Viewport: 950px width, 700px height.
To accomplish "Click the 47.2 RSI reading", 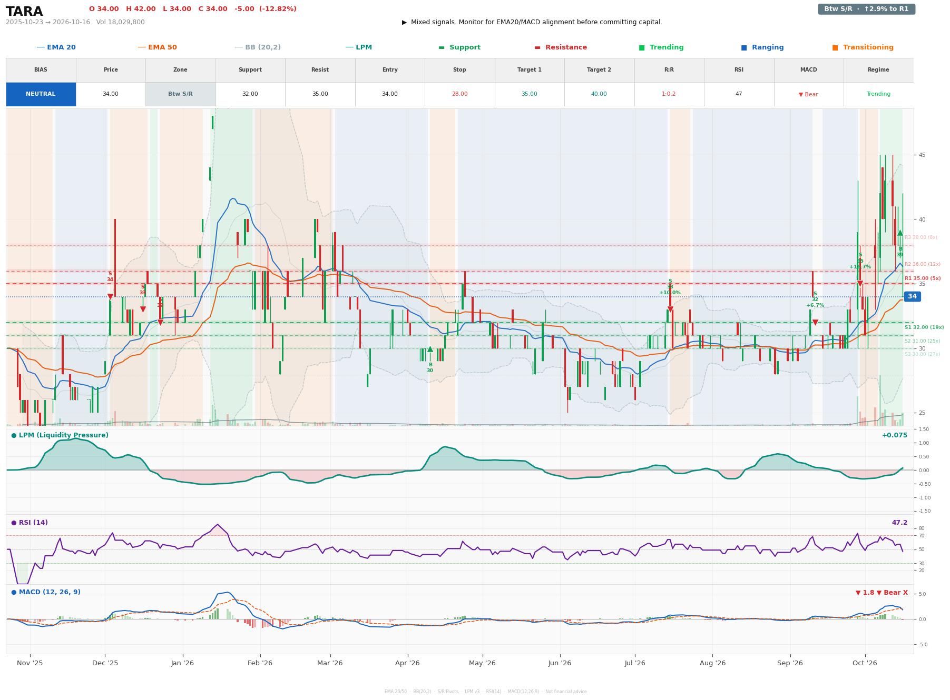I will click(x=899, y=523).
